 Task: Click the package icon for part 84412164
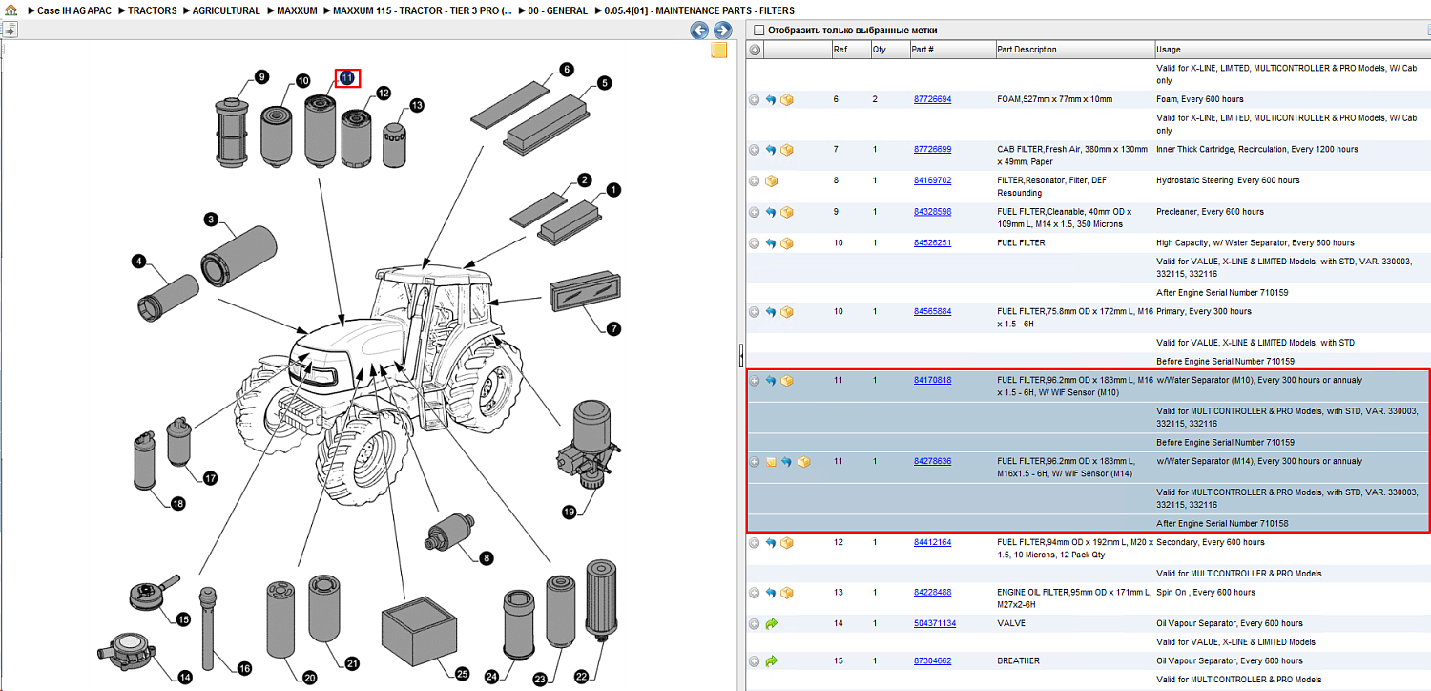pyautogui.click(x=787, y=543)
